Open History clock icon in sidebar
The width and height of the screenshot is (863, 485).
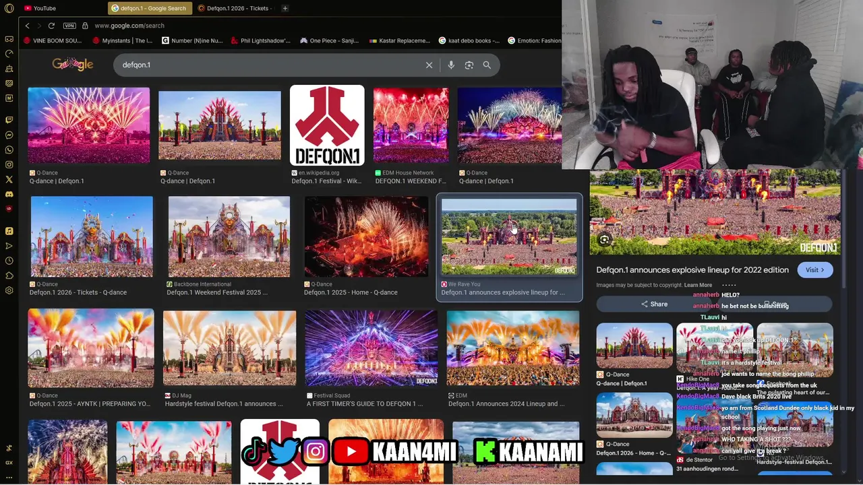9,261
